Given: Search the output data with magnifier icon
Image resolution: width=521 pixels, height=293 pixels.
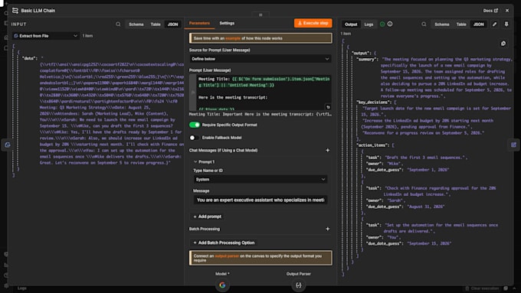Looking at the screenshot, I should (424, 24).
